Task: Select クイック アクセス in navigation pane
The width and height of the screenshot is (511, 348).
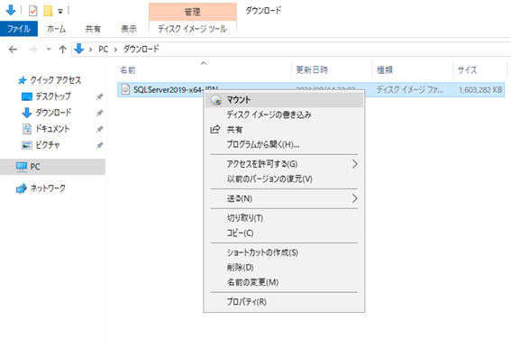Action: (x=55, y=80)
